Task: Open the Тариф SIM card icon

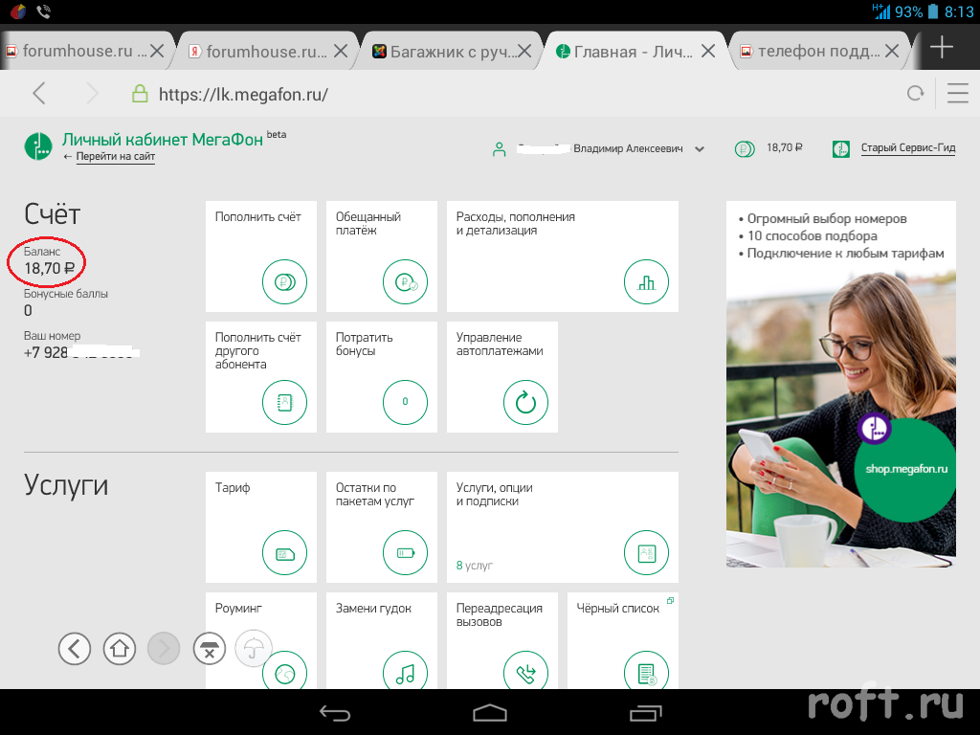Action: pos(285,553)
